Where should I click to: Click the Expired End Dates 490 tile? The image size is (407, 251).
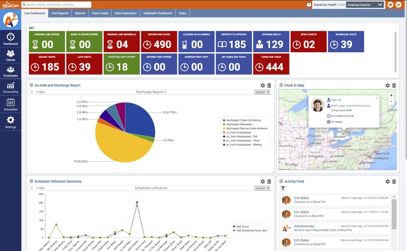coord(159,42)
